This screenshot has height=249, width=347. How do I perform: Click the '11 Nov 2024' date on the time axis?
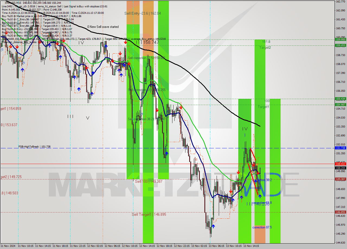tap(8, 246)
